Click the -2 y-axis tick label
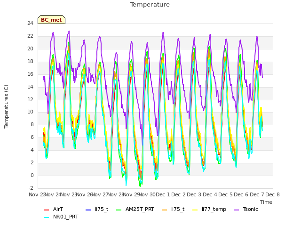The width and height of the screenshot is (301, 226). tap(31, 188)
